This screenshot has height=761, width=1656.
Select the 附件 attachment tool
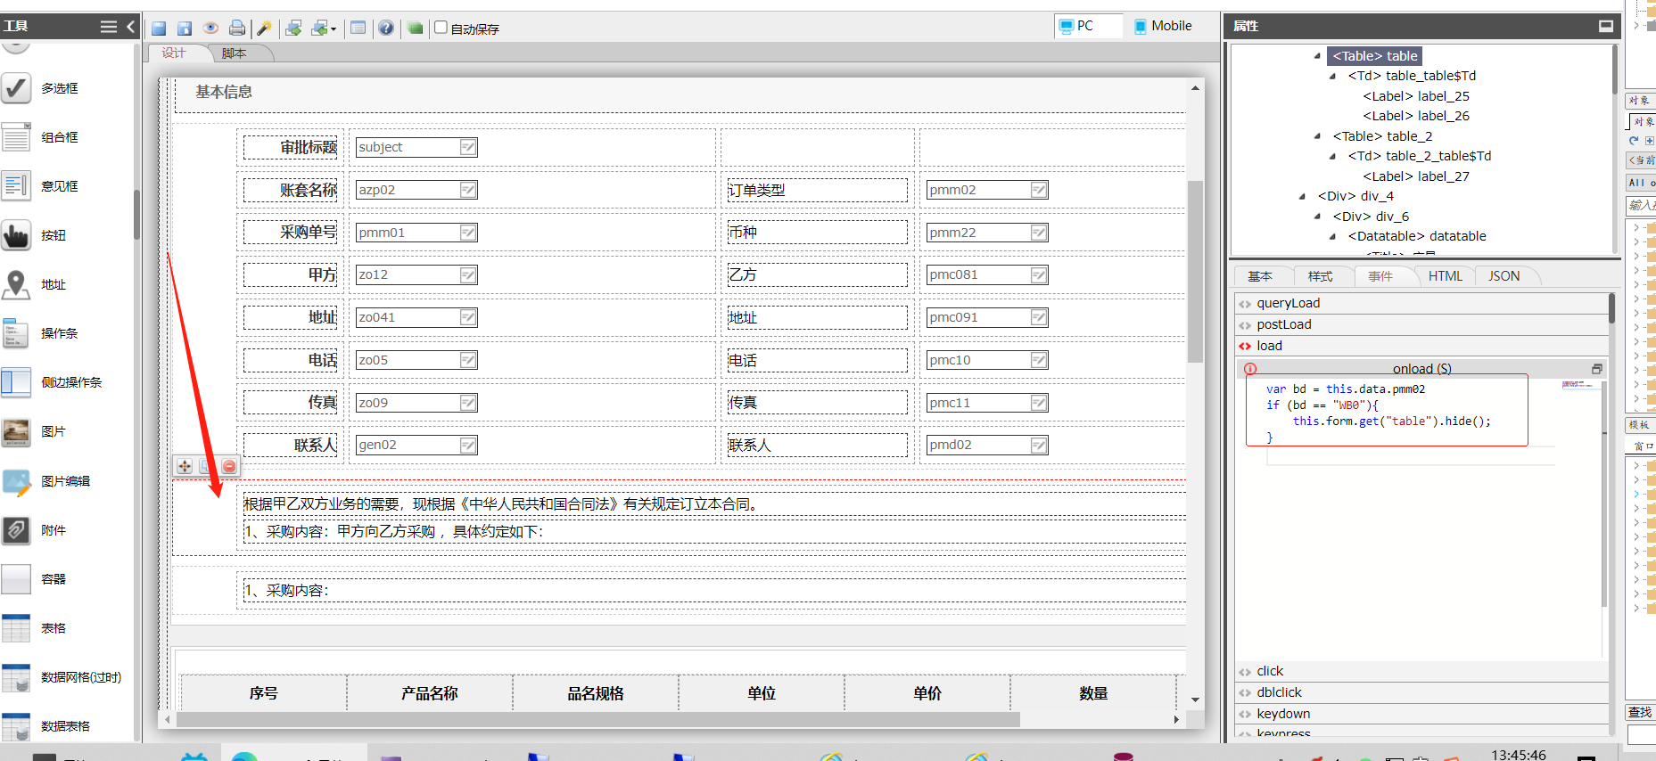click(54, 530)
